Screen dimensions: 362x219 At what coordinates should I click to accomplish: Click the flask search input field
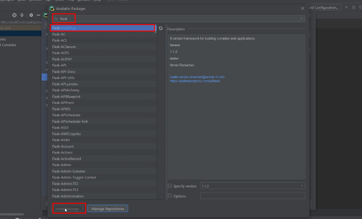(179, 19)
